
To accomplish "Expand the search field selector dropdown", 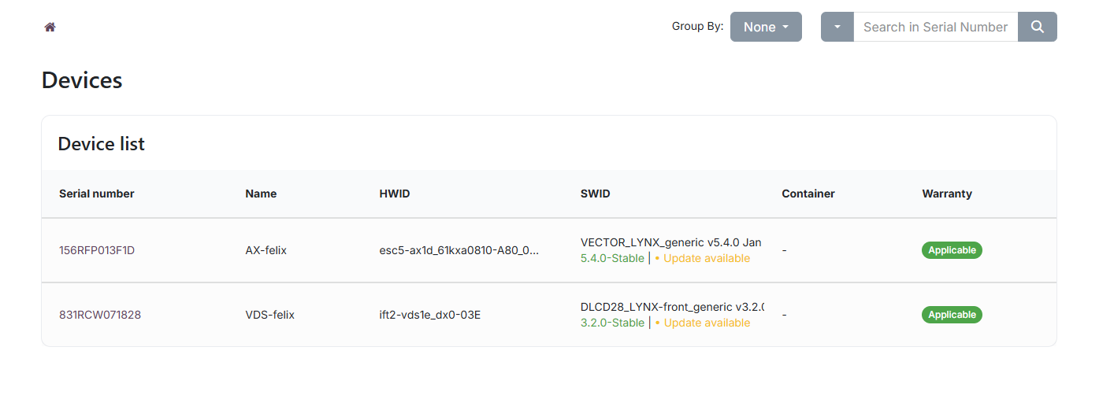I will pyautogui.click(x=837, y=27).
